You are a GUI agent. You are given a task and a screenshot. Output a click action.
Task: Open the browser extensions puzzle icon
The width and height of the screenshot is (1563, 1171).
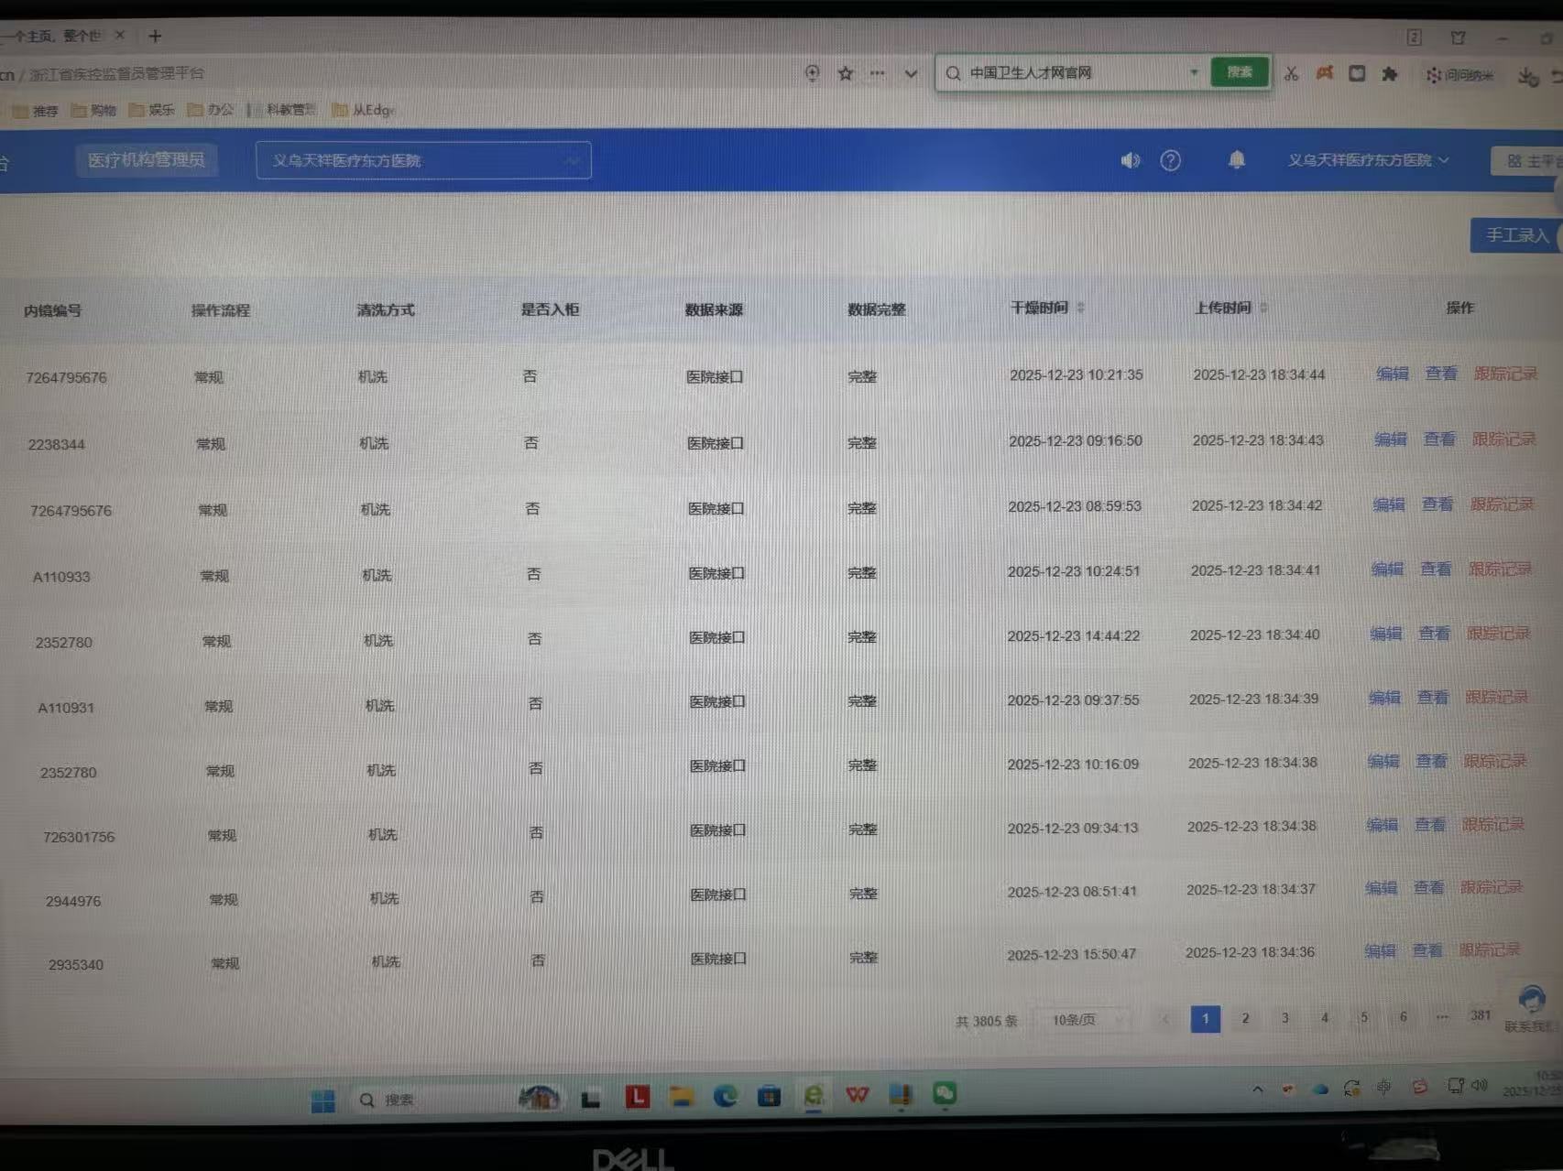click(x=1390, y=73)
